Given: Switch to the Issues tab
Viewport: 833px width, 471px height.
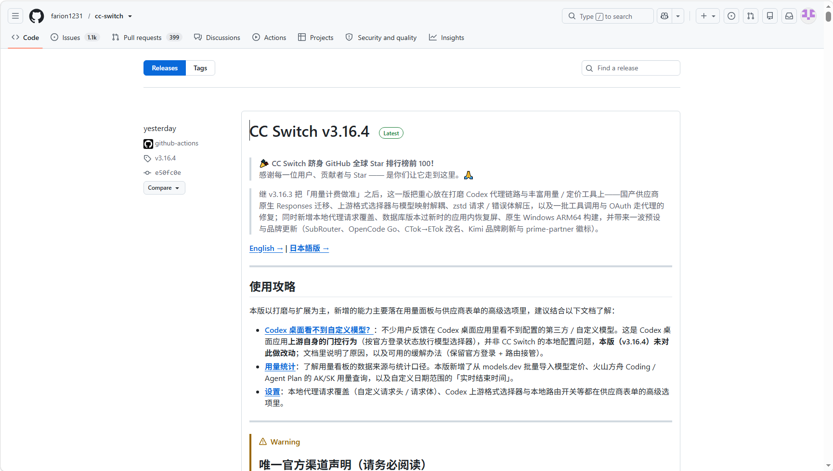Looking at the screenshot, I should (x=75, y=38).
